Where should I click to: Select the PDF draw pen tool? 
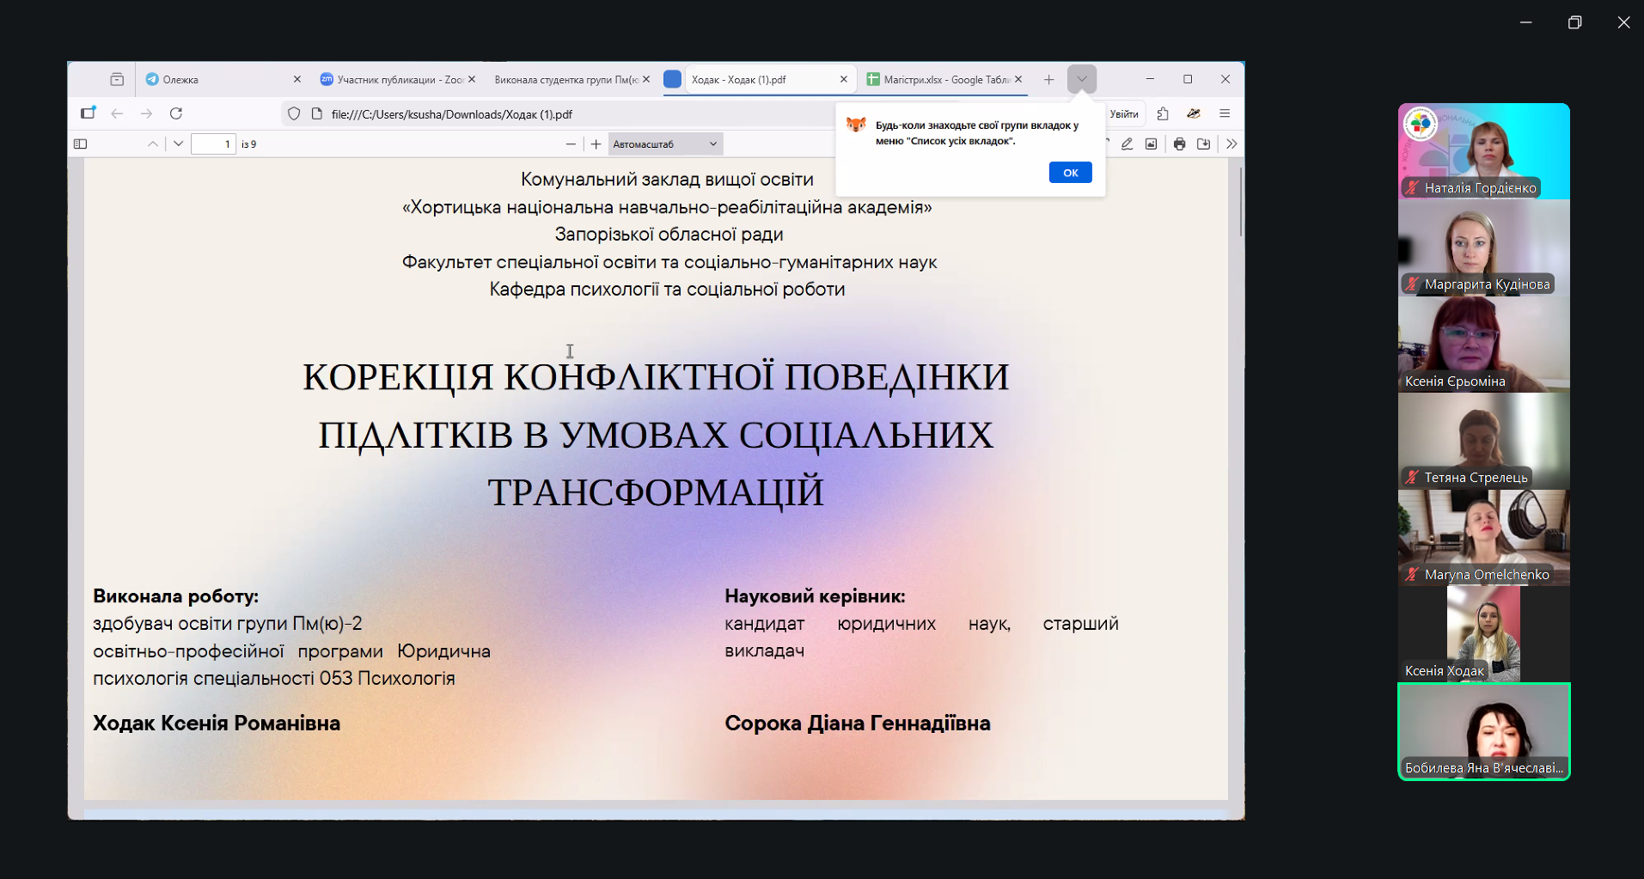pyautogui.click(x=1127, y=144)
